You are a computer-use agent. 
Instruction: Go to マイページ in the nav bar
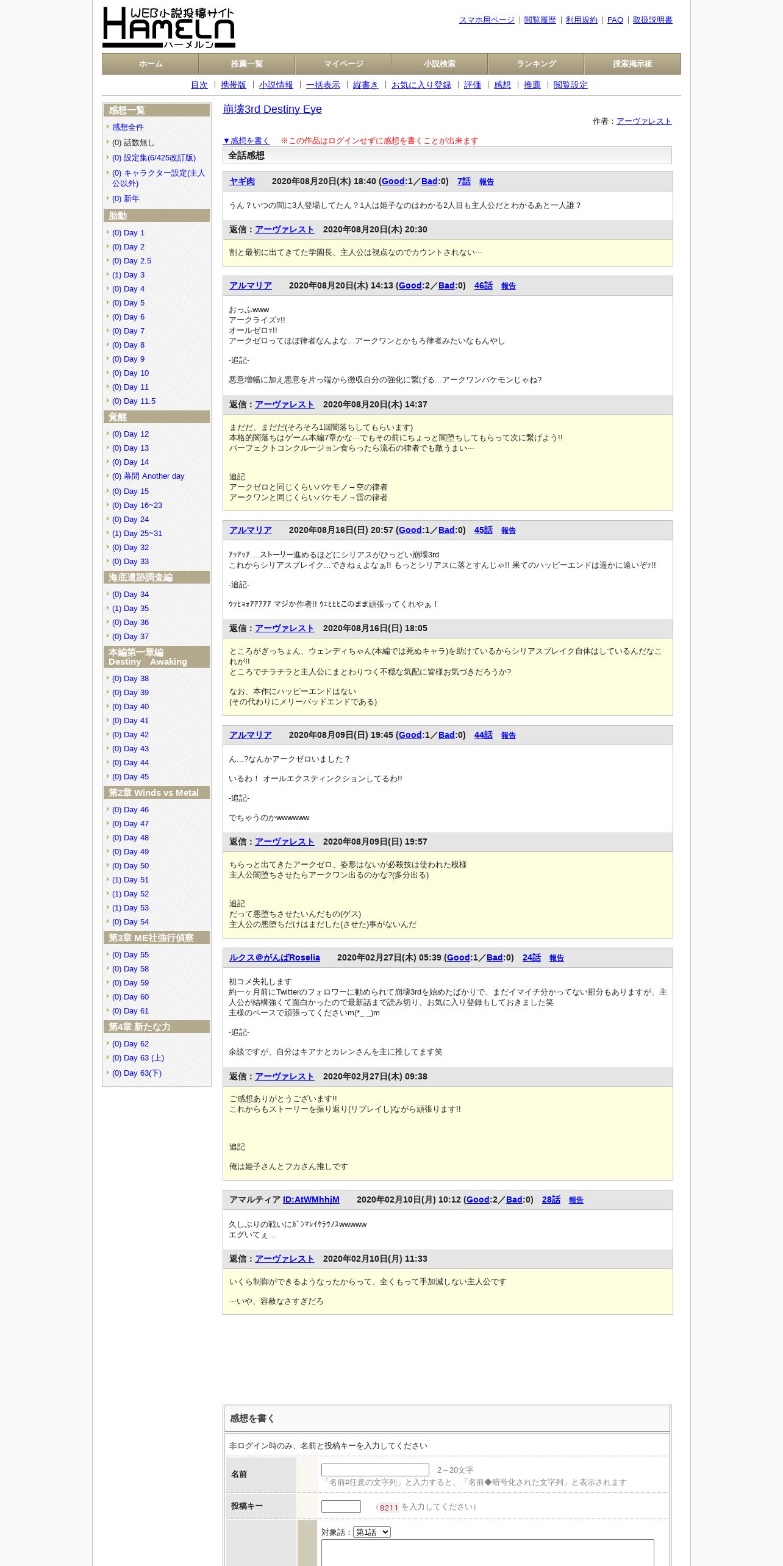click(343, 64)
